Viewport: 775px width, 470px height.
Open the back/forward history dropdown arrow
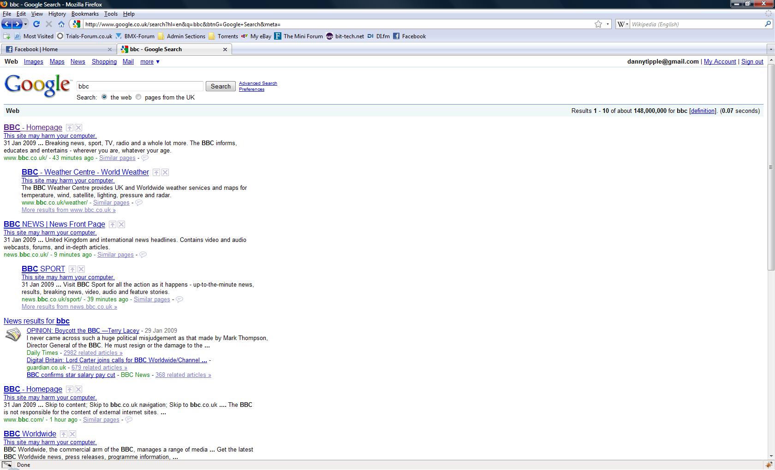click(x=26, y=24)
